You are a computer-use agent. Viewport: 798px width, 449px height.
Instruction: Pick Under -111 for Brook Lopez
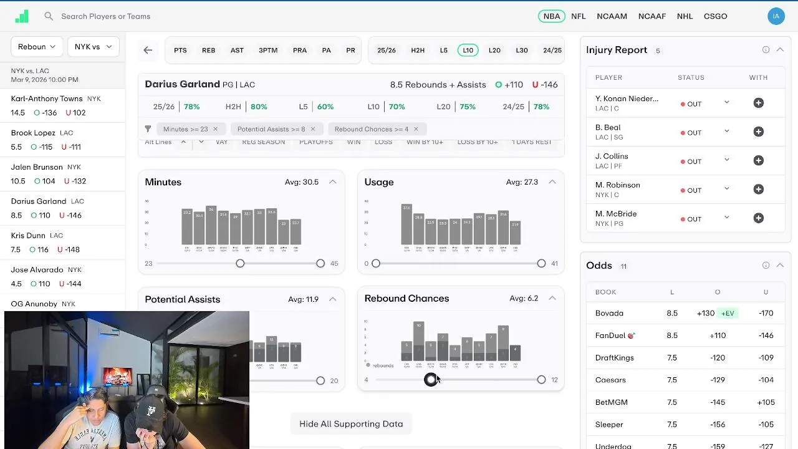[71, 147]
